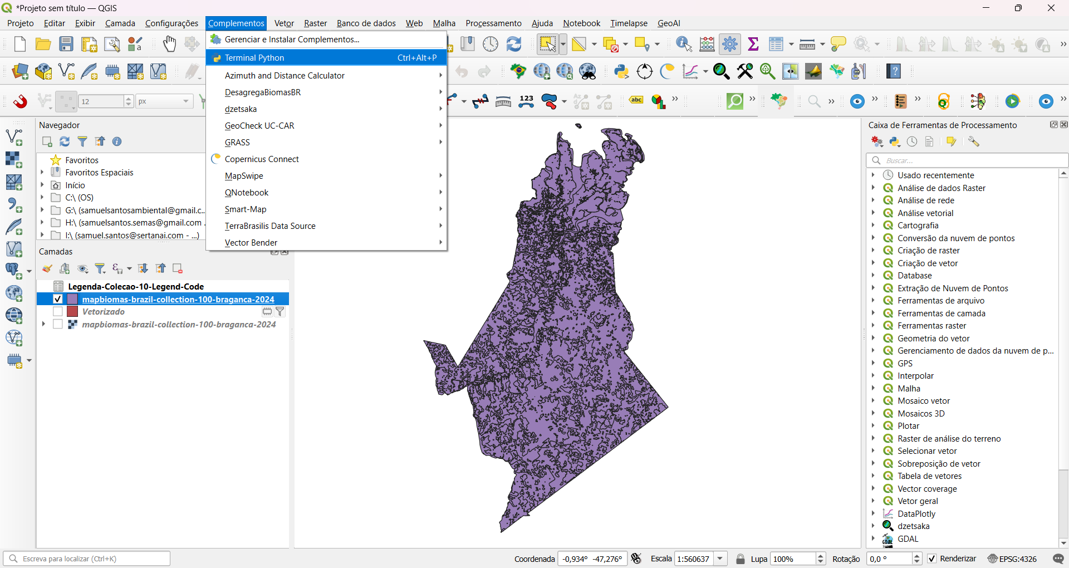Click the Save Project floppy disk icon

[66, 44]
